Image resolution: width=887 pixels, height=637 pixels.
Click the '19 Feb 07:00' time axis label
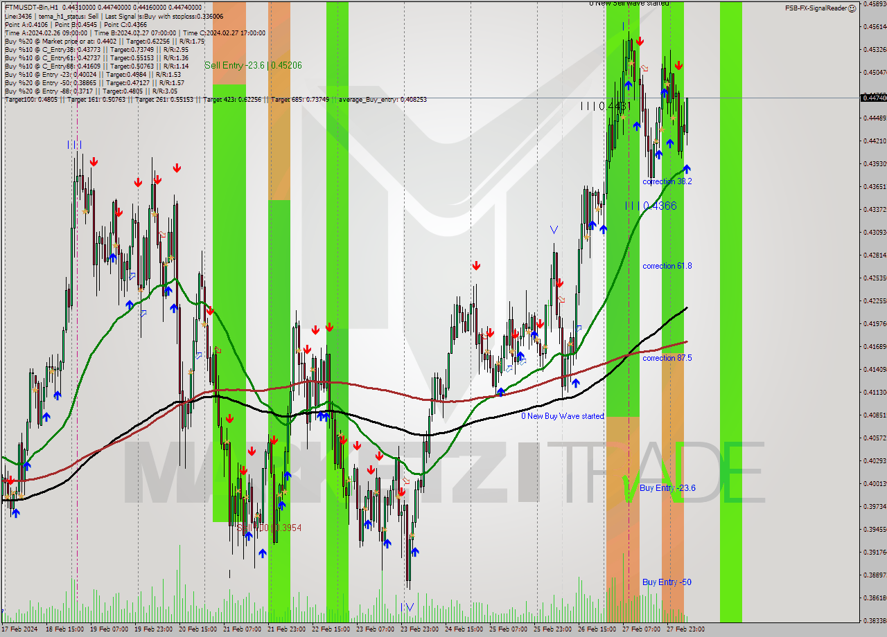[109, 629]
